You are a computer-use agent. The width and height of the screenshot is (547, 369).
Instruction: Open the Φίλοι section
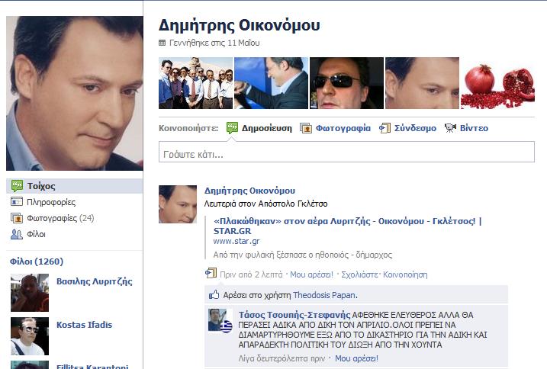(36, 234)
